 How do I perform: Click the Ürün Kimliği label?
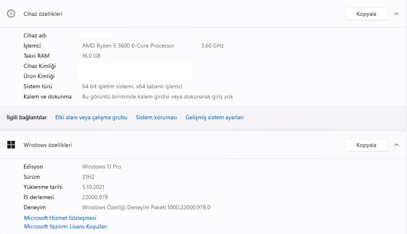click(x=39, y=76)
